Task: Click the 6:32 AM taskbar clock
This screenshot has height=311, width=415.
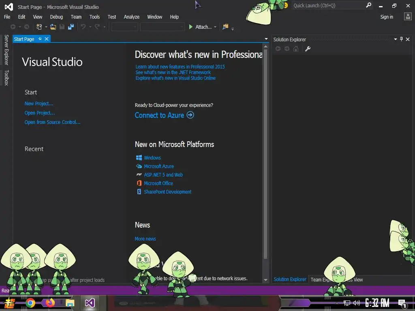Action: point(377,303)
